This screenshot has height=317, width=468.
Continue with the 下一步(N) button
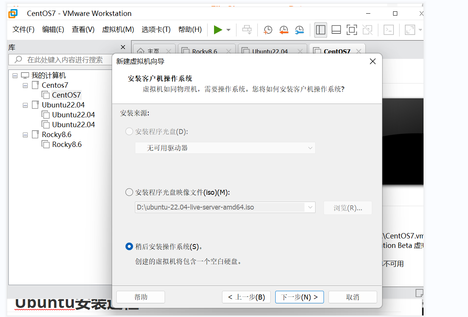pyautogui.click(x=300, y=297)
